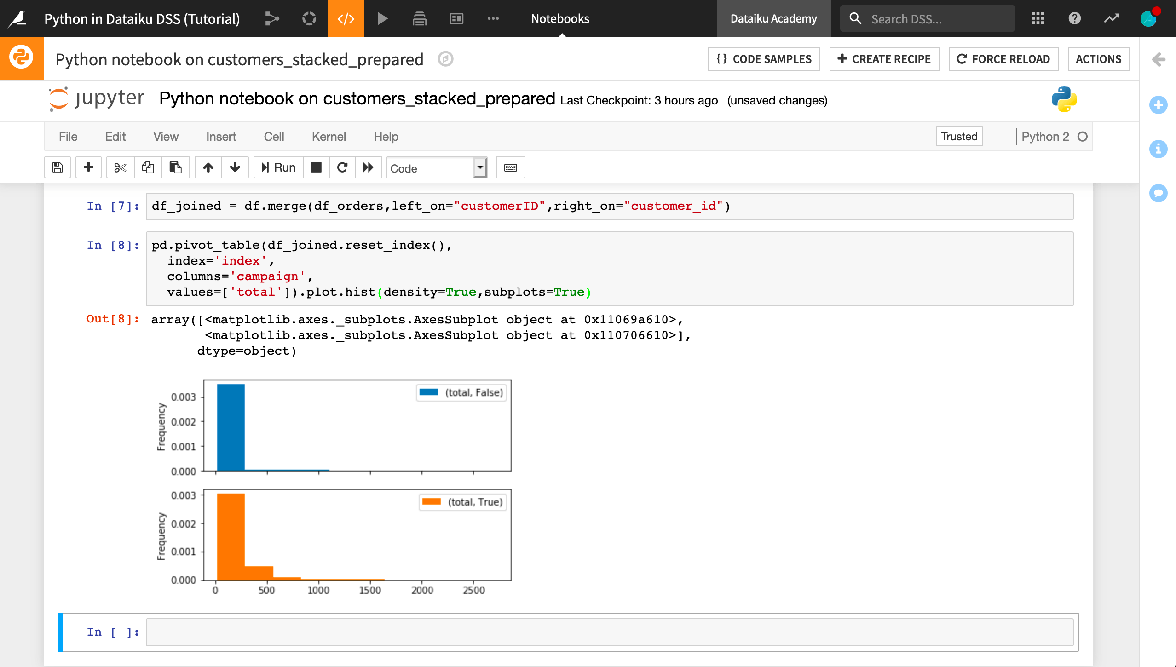Click the Dataiku logo icon
This screenshot has height=667, width=1176.
[x=16, y=18]
